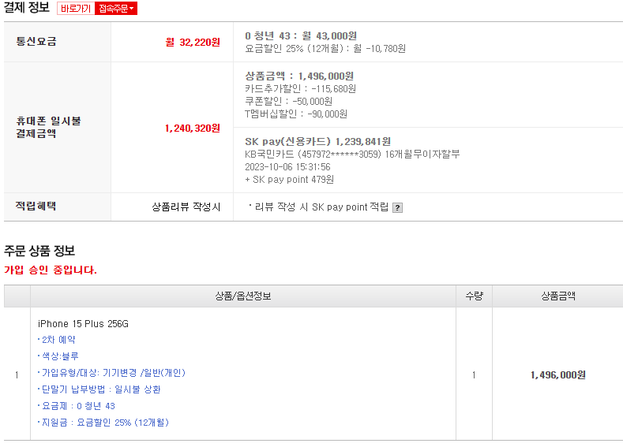This screenshot has width=623, height=447.
Task: Click the 요금제 0 청년 43 option
Action: pyautogui.click(x=77, y=406)
